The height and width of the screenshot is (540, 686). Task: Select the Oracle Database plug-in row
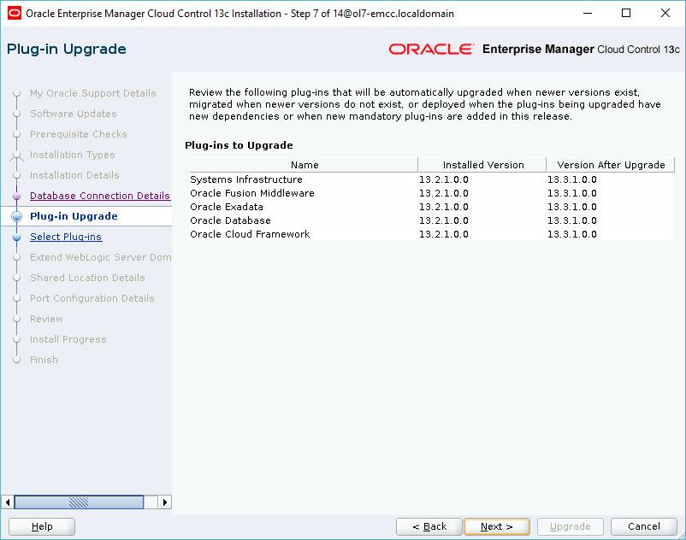click(431, 220)
